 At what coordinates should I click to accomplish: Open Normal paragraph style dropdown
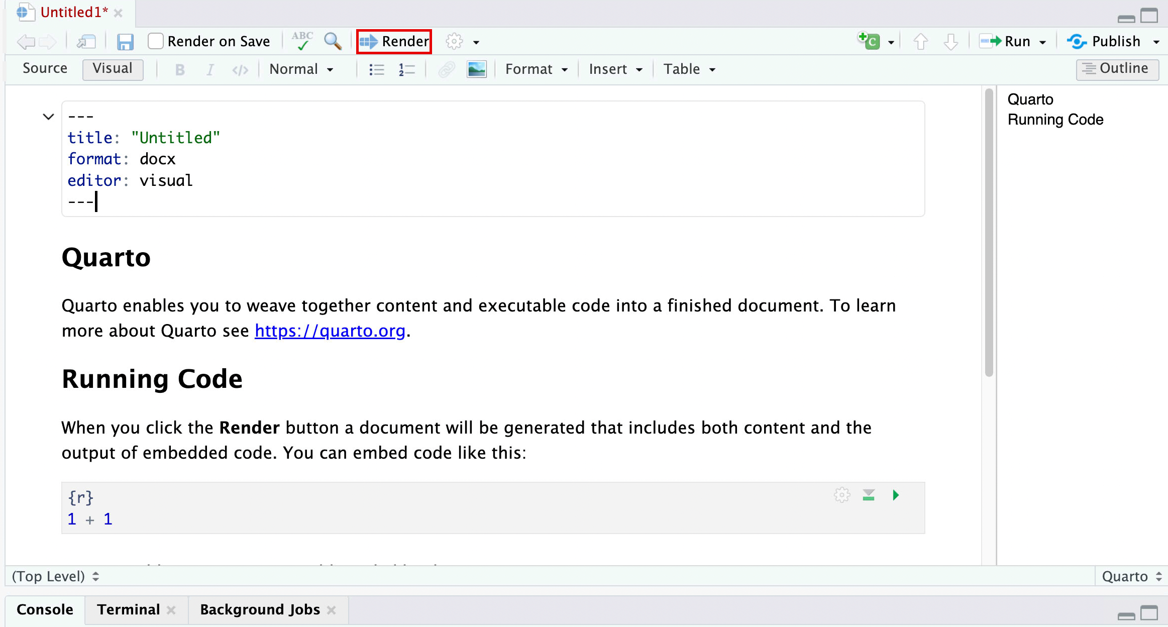pyautogui.click(x=301, y=69)
